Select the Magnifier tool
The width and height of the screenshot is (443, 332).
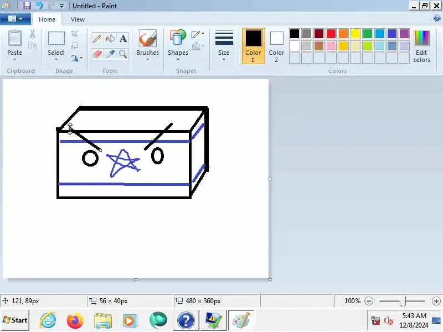pyautogui.click(x=123, y=54)
